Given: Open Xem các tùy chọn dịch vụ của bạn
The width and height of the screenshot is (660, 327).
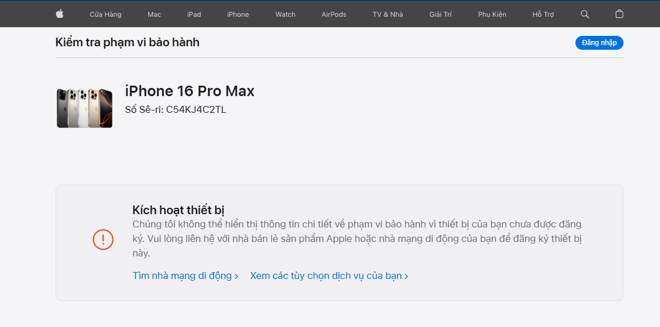Looking at the screenshot, I should 329,275.
